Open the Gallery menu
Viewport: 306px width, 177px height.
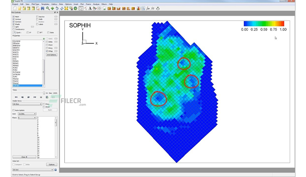click(x=54, y=4)
